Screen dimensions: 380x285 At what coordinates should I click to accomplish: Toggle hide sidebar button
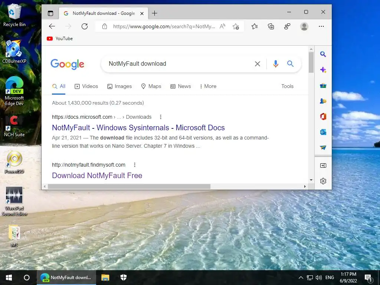pyautogui.click(x=323, y=166)
